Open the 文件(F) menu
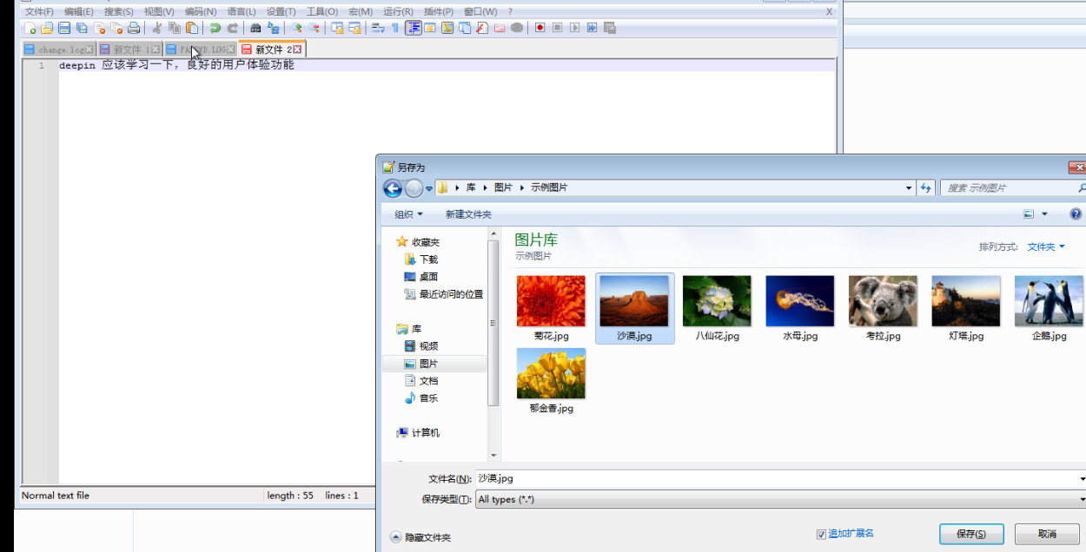This screenshot has height=552, width=1086. 39,11
